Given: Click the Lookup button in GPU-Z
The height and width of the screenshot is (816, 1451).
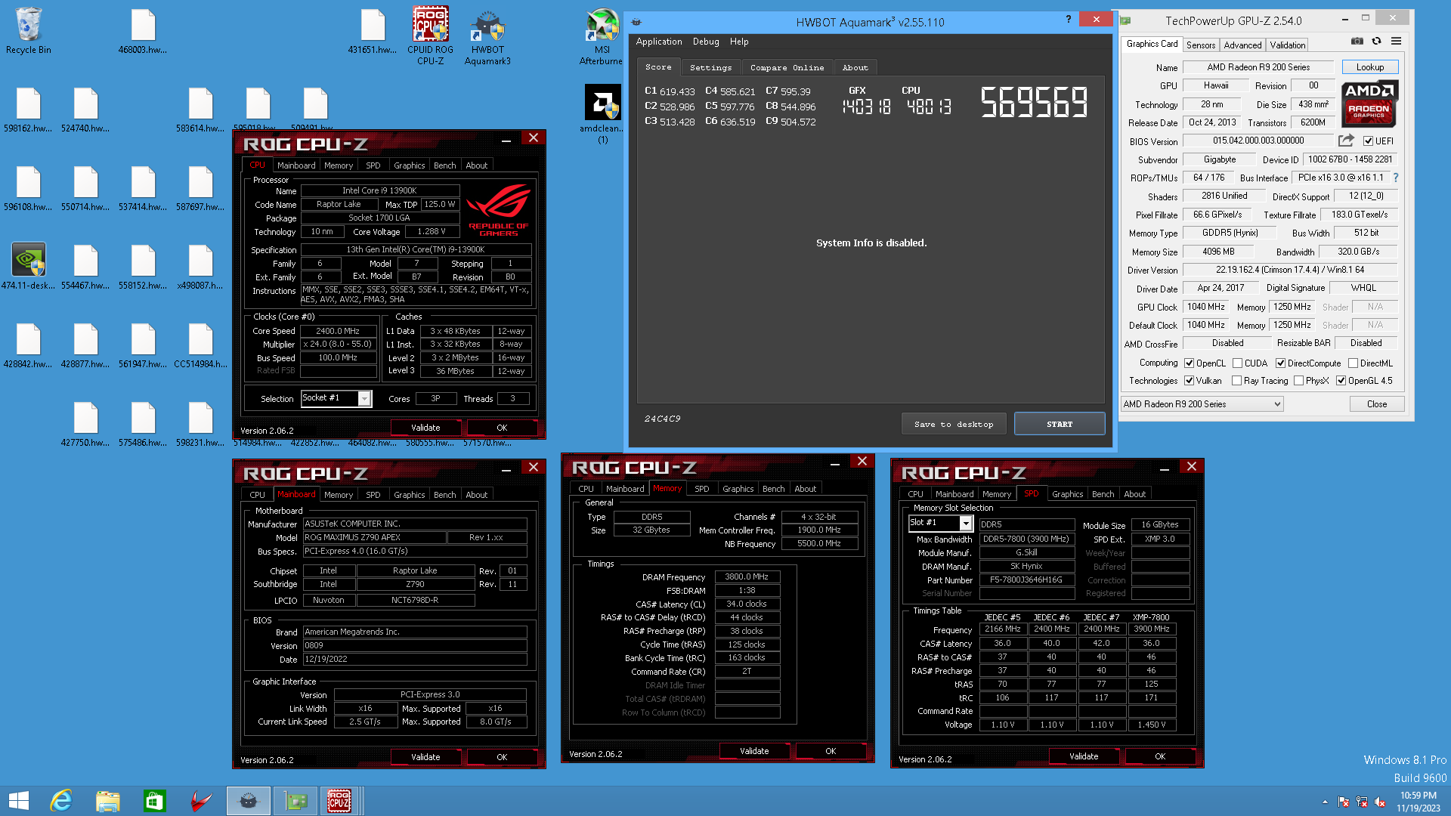Looking at the screenshot, I should pyautogui.click(x=1369, y=67).
